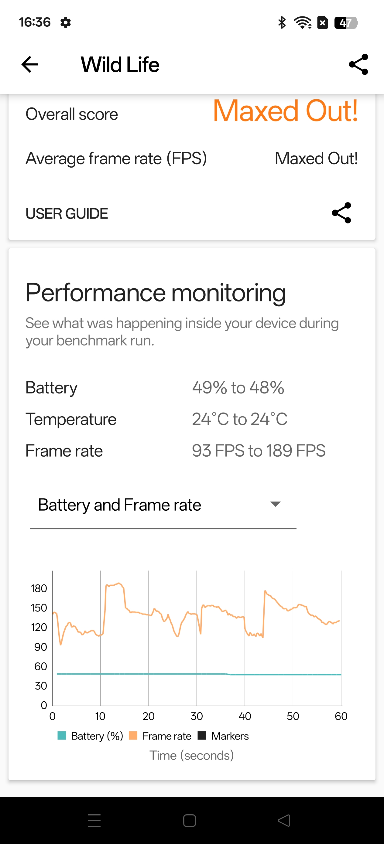Toggle the Markers legend entry
The width and height of the screenshot is (384, 844).
[x=223, y=736]
